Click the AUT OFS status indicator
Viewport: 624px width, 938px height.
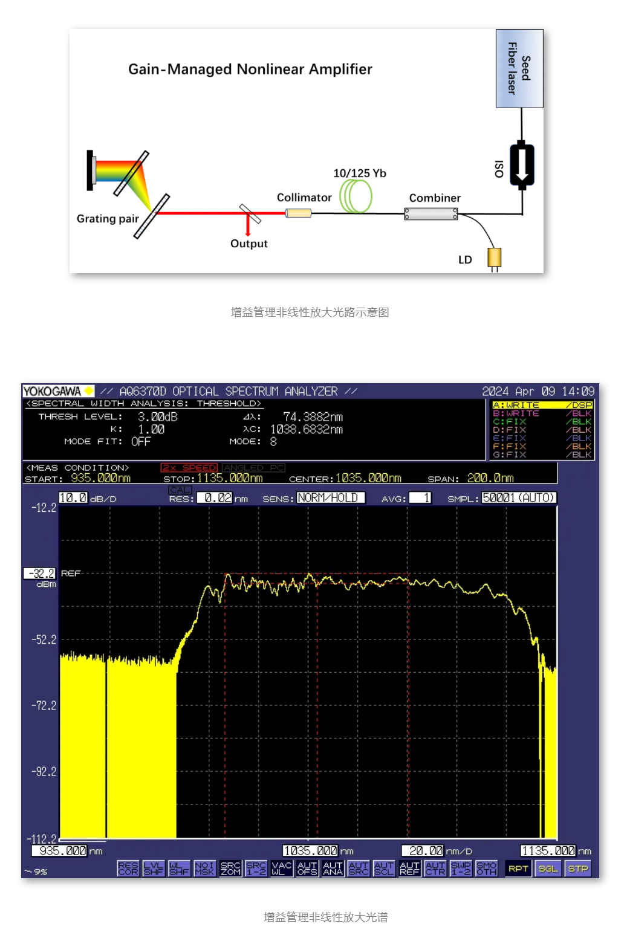click(307, 868)
